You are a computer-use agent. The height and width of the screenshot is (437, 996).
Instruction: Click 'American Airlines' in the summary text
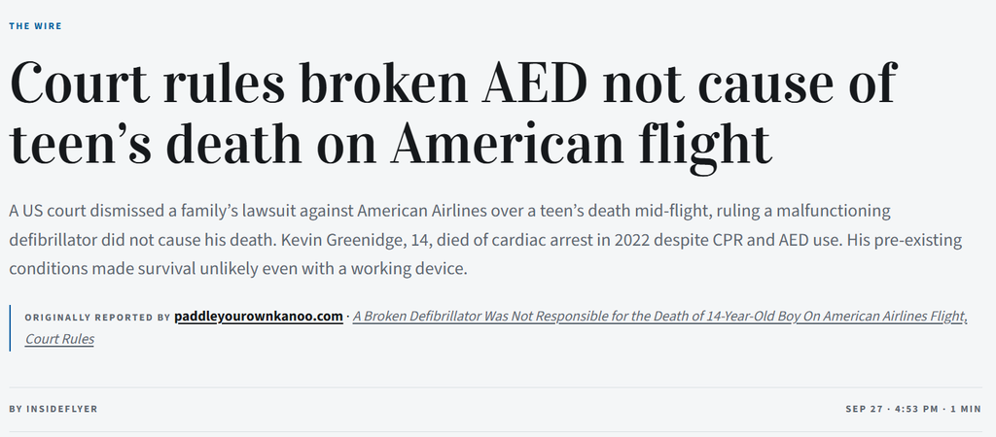[411, 211]
